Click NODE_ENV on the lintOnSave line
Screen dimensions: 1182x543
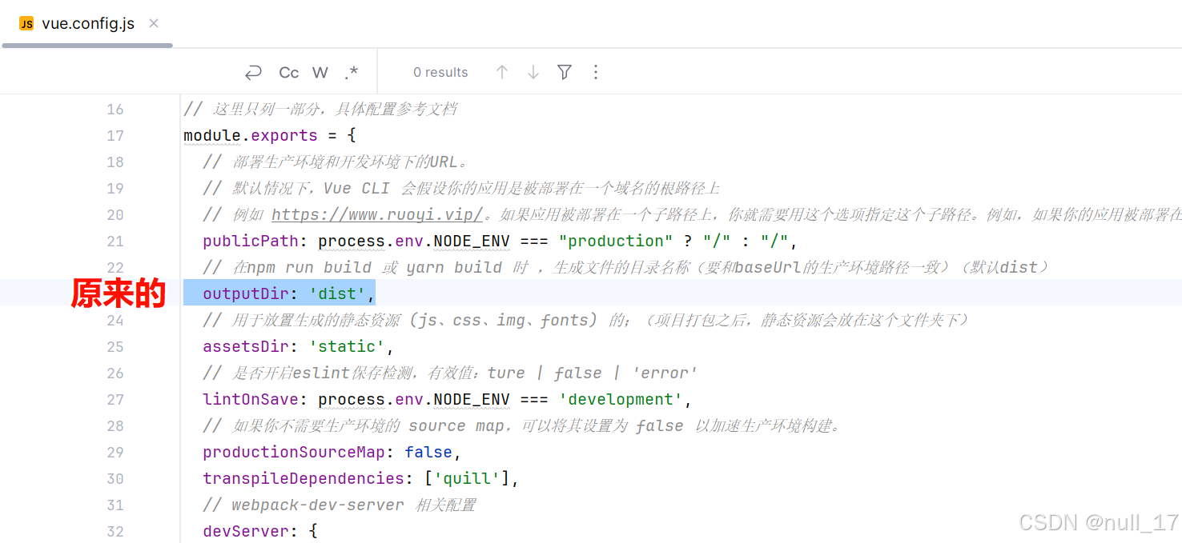point(472,399)
